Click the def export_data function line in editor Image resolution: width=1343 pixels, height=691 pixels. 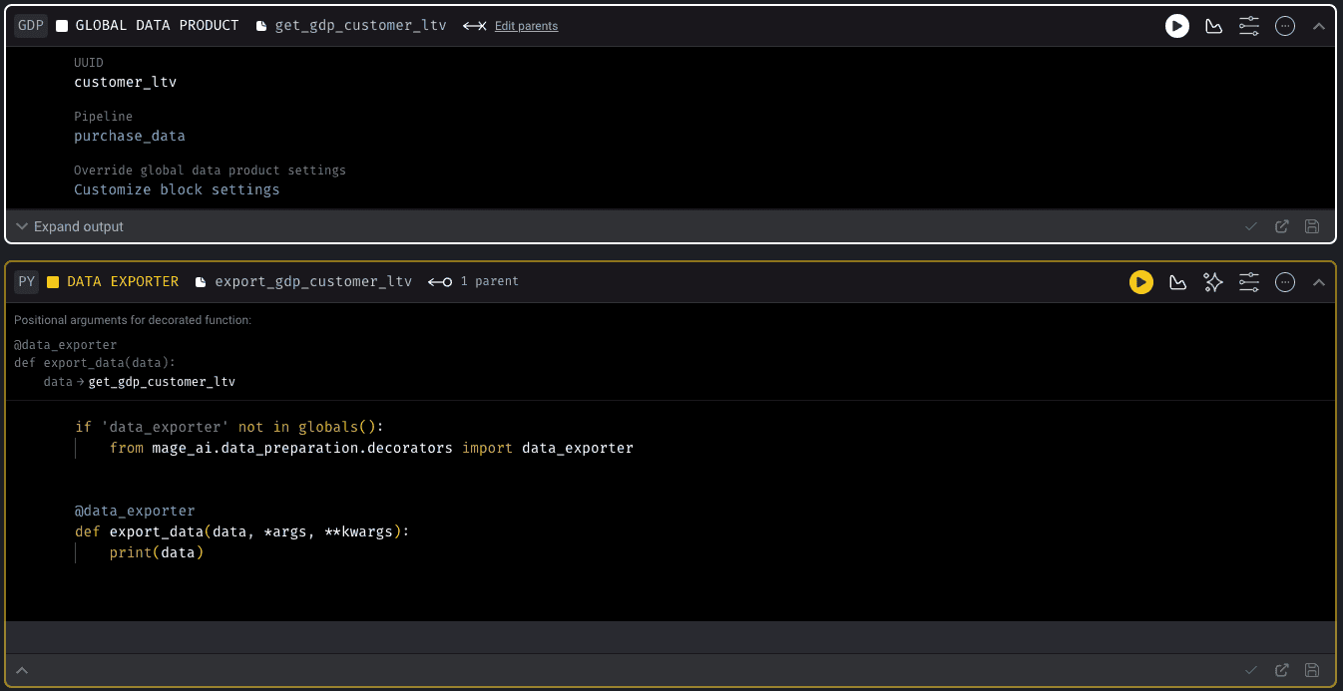point(242,531)
